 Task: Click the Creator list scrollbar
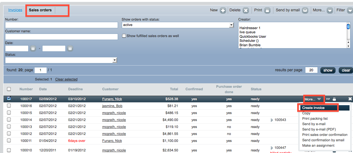[x=348, y=35]
